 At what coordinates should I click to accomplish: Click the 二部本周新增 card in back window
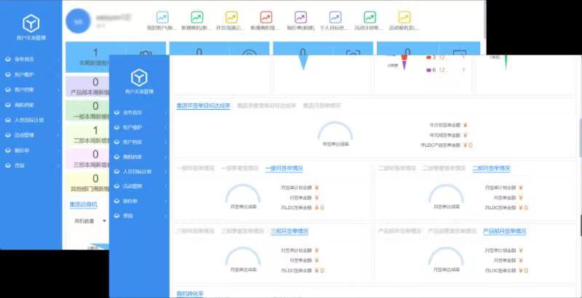click(87, 134)
